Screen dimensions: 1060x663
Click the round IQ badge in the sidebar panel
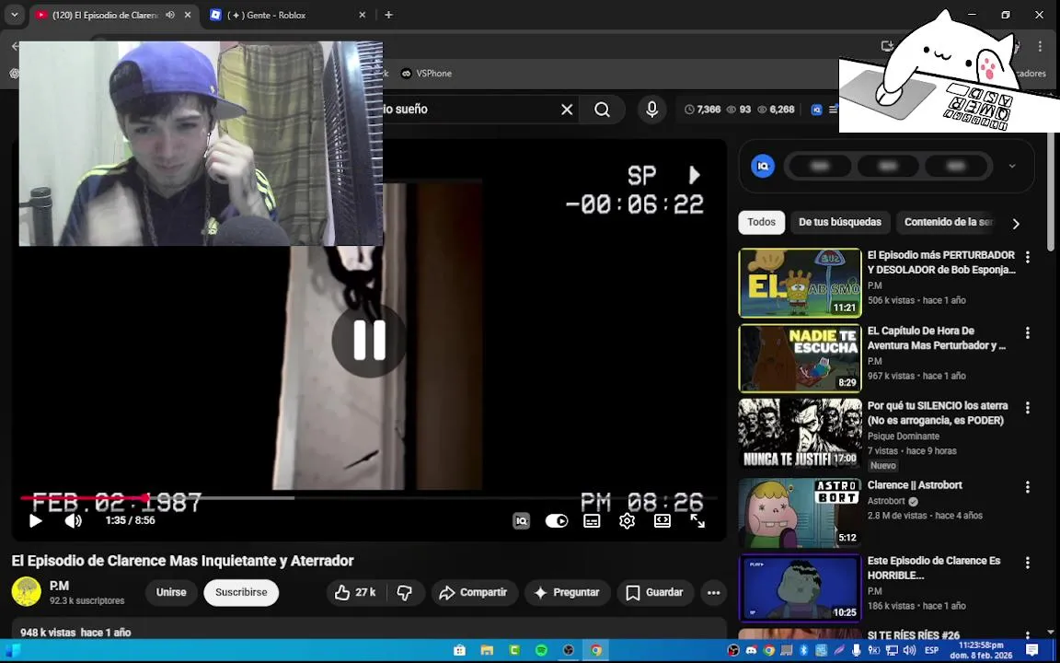click(x=763, y=166)
